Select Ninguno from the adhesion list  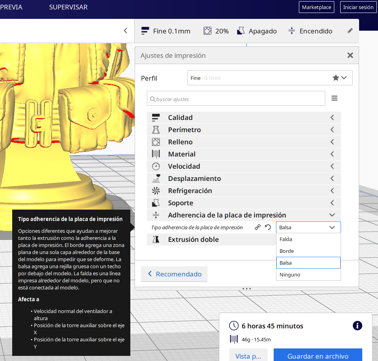[x=308, y=274]
